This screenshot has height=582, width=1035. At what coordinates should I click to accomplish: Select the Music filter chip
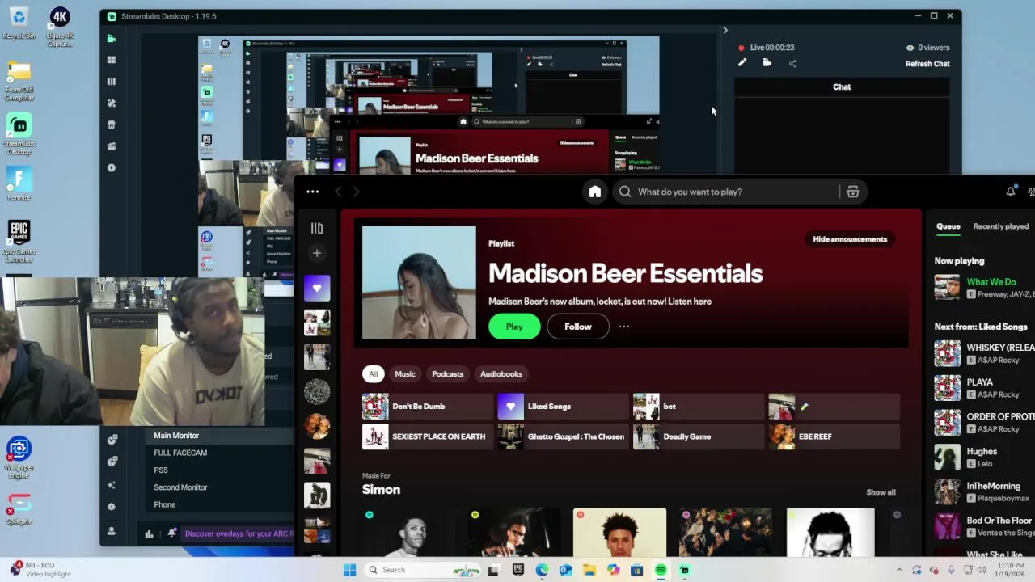405,374
